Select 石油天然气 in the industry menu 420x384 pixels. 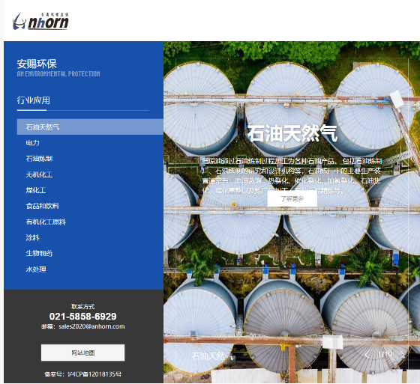pos(90,127)
